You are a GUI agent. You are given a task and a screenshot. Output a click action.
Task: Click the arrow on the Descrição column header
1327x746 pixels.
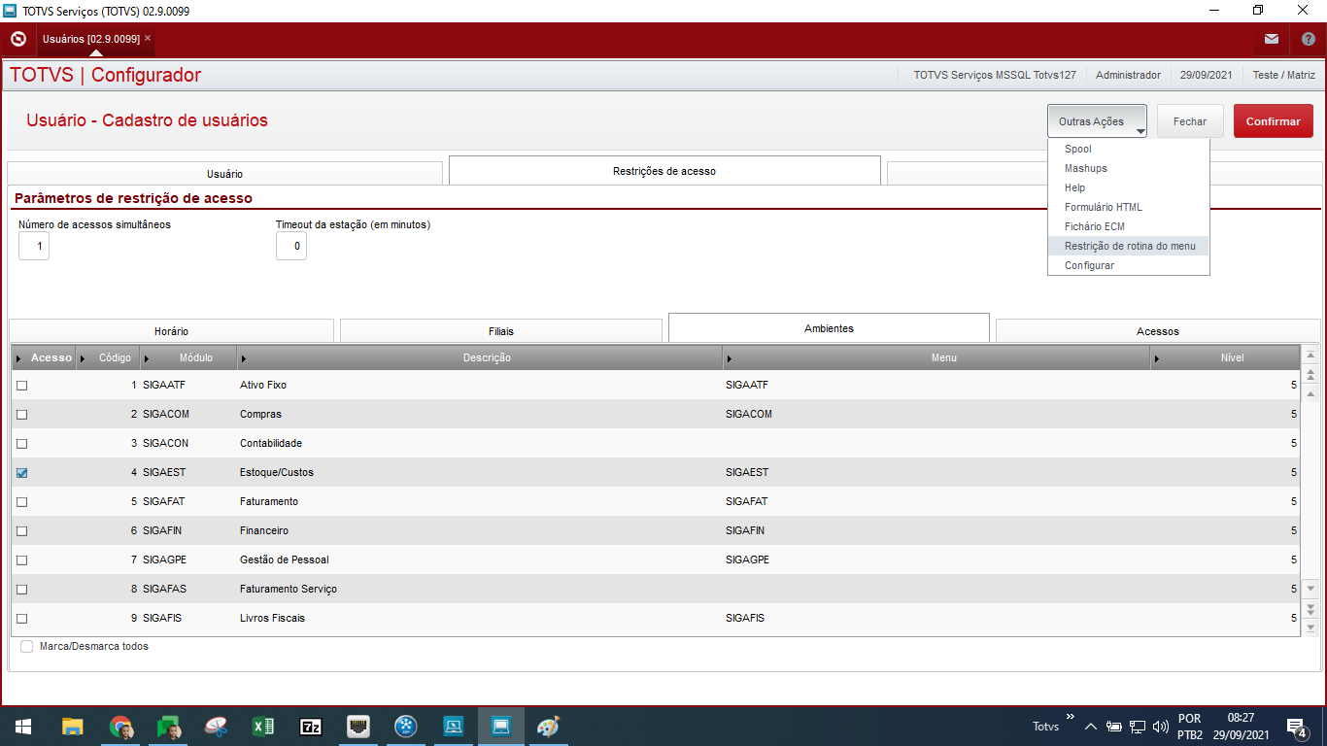pyautogui.click(x=243, y=358)
